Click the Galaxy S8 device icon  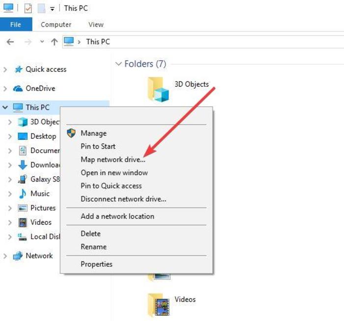tap(23, 179)
